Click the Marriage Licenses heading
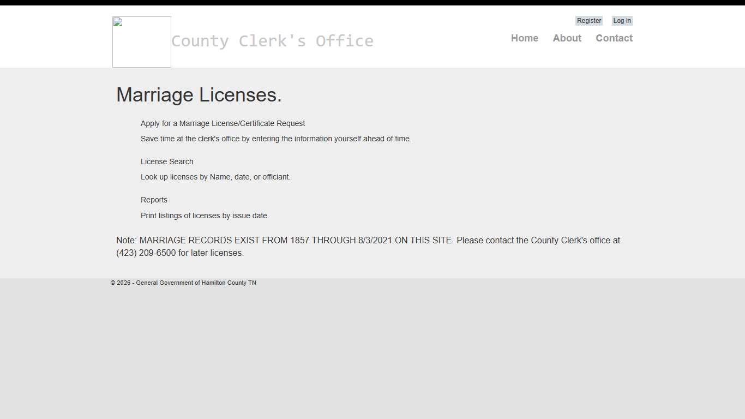Viewport: 745px width, 419px height. coord(199,94)
